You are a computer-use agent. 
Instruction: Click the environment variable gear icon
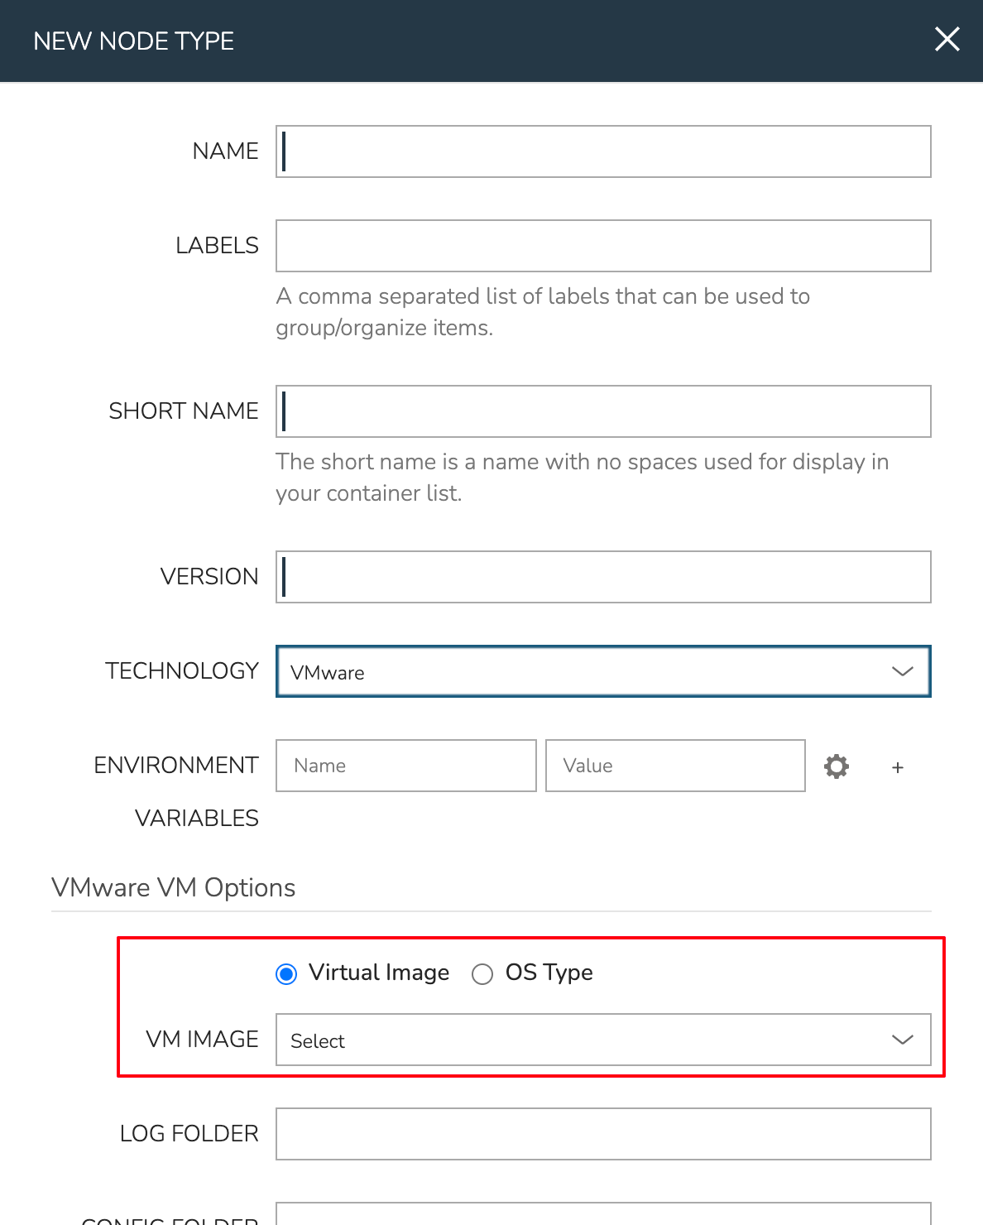[x=837, y=766]
